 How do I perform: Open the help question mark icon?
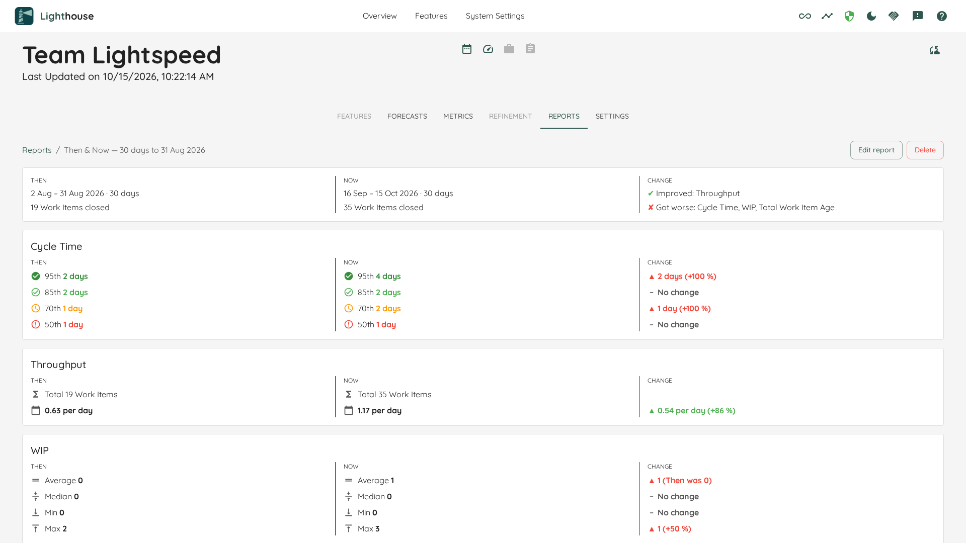click(942, 16)
